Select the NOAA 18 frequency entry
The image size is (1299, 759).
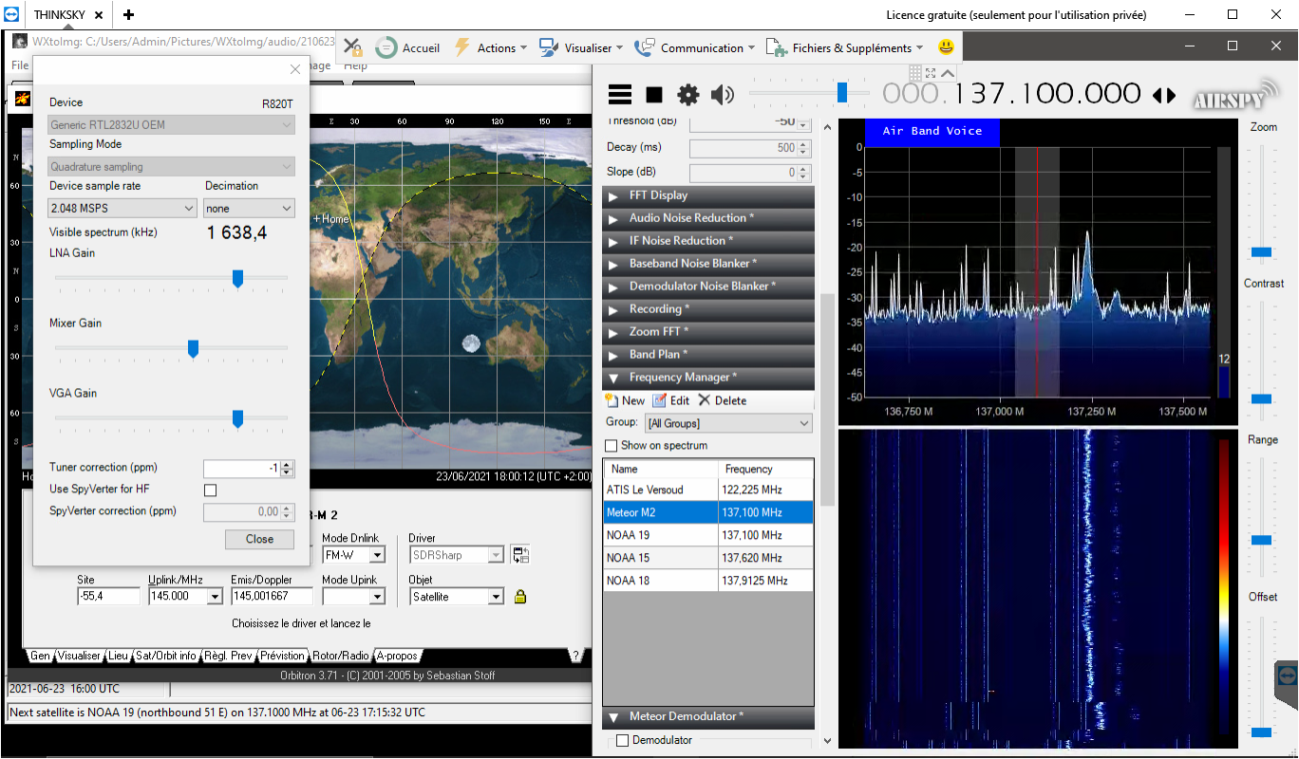[x=708, y=581]
